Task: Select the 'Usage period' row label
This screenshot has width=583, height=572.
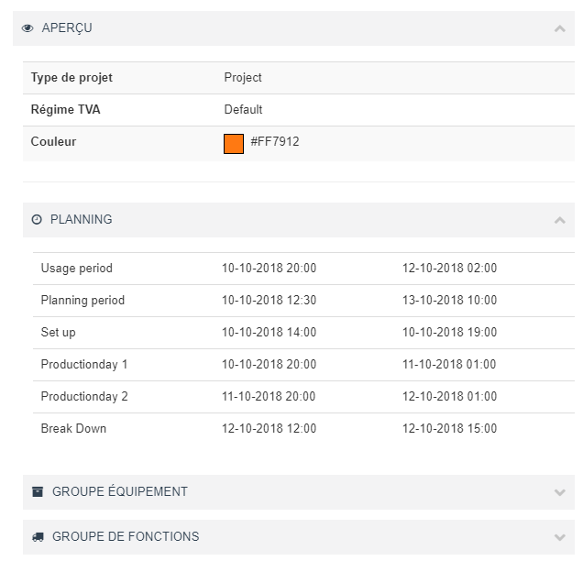Action: click(x=77, y=269)
